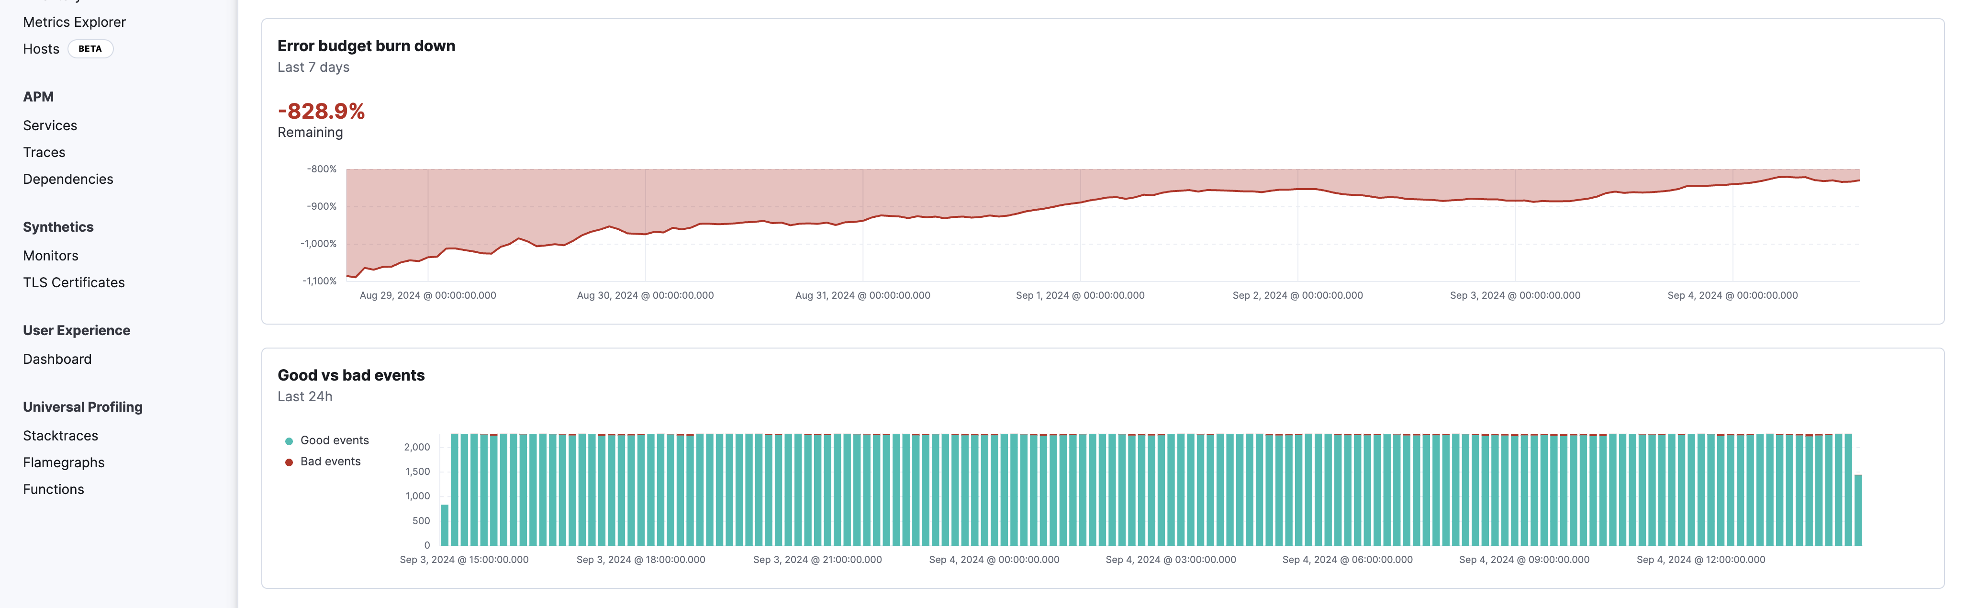
Task: Open Functions in Universal Profiling
Action: [54, 488]
